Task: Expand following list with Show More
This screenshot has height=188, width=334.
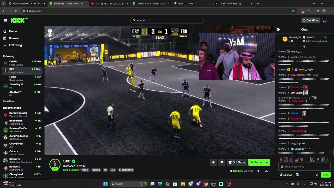Action: 9,101
